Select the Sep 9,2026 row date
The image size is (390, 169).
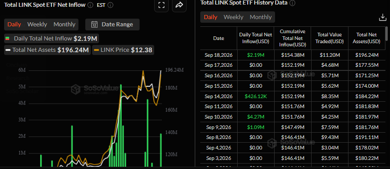point(218,127)
